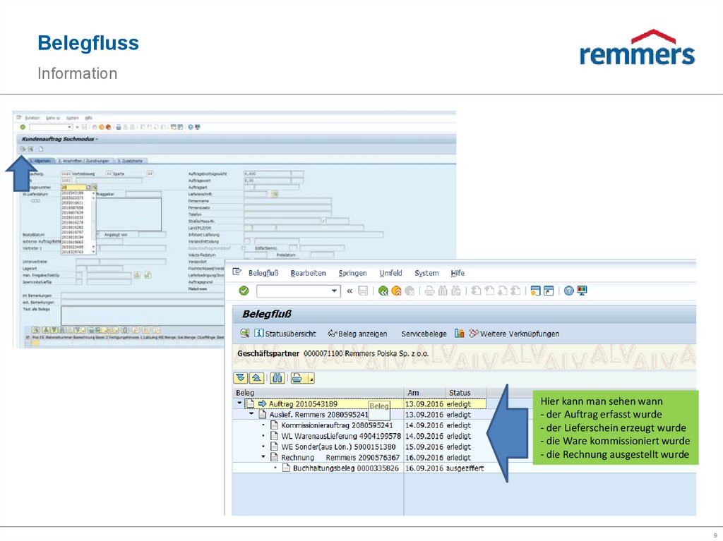Open the Bearbeiten menu
723x541 pixels.
[x=309, y=273]
